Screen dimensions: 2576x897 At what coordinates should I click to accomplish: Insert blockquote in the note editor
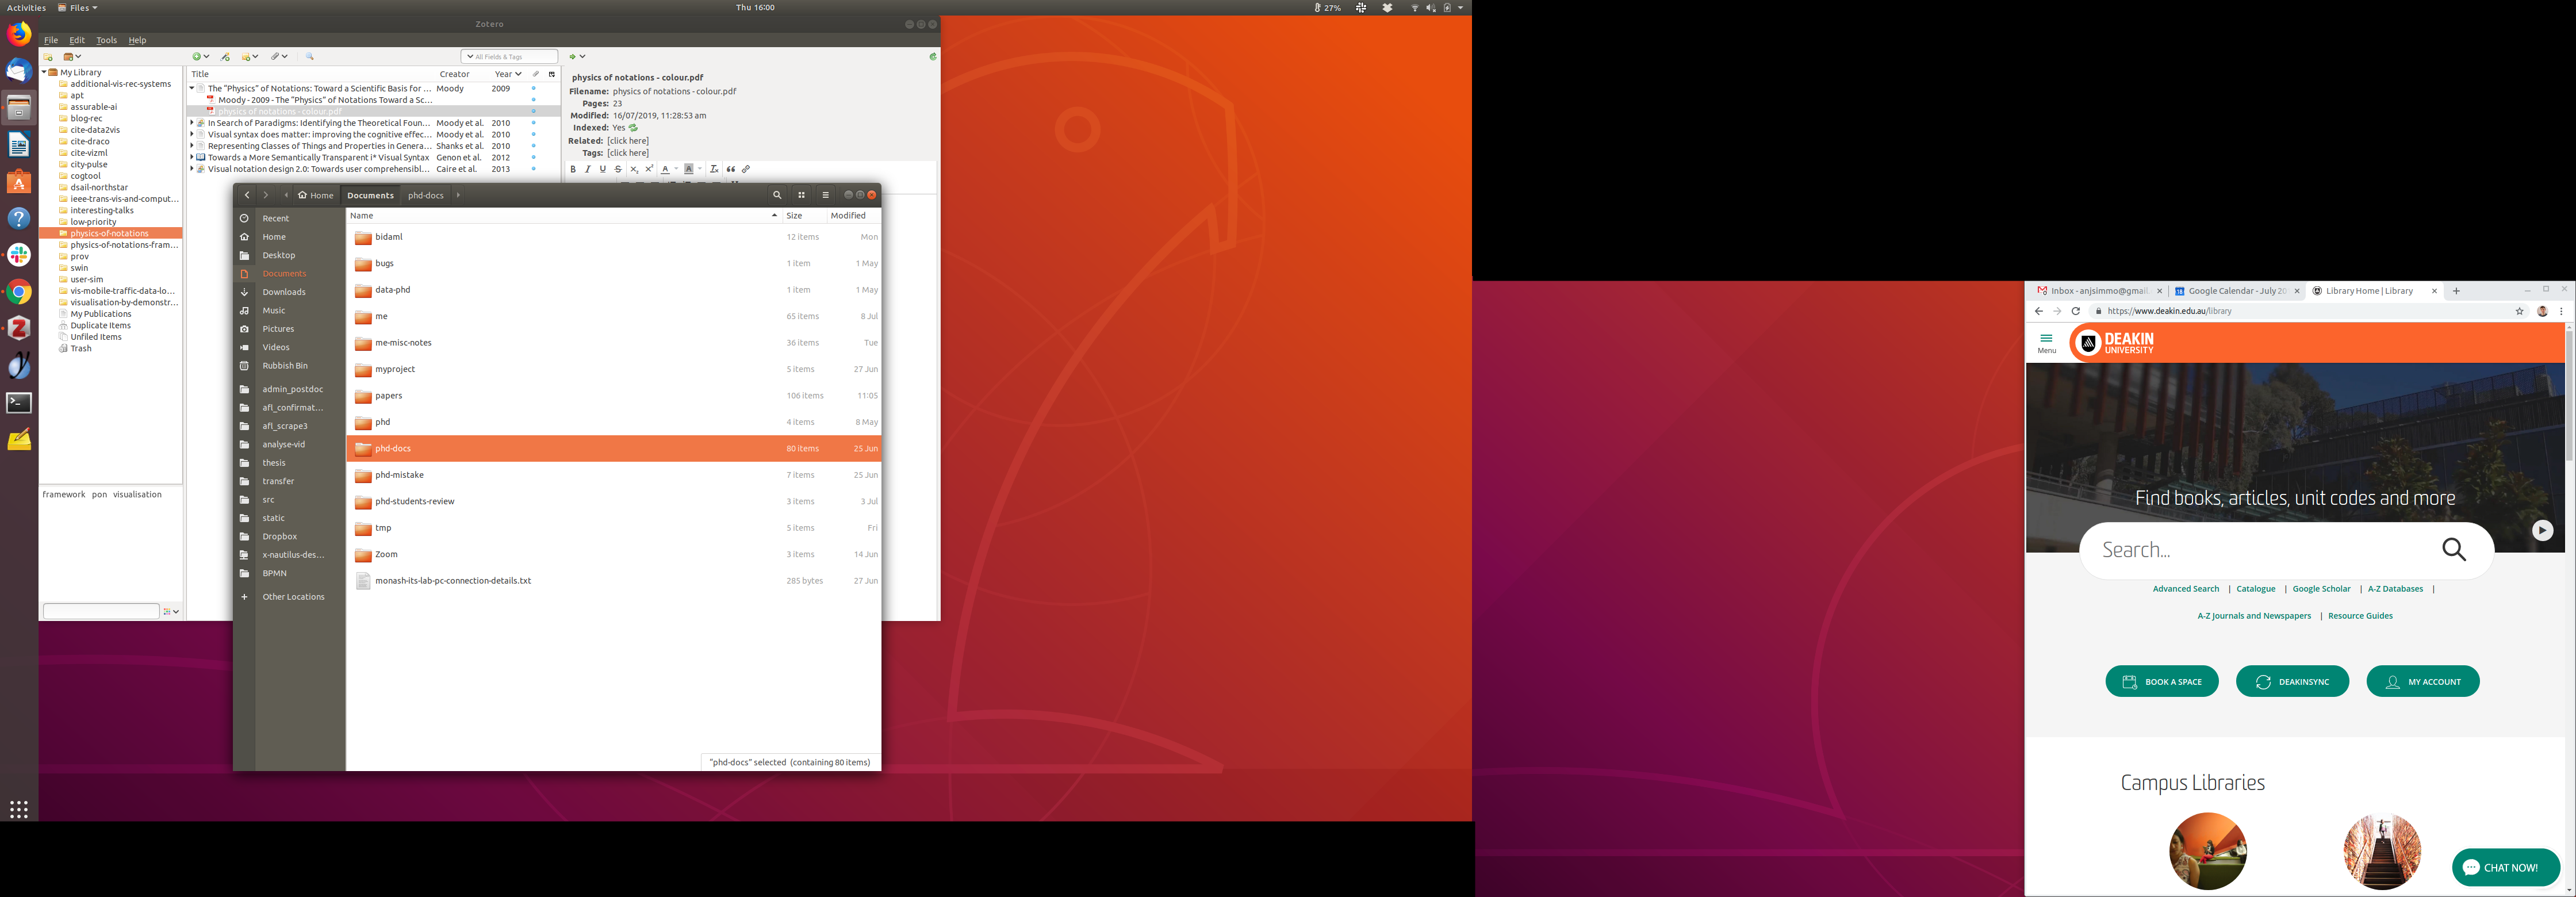(731, 170)
